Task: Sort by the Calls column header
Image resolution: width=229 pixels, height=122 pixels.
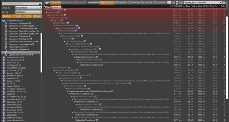Action: [x=223, y=6]
